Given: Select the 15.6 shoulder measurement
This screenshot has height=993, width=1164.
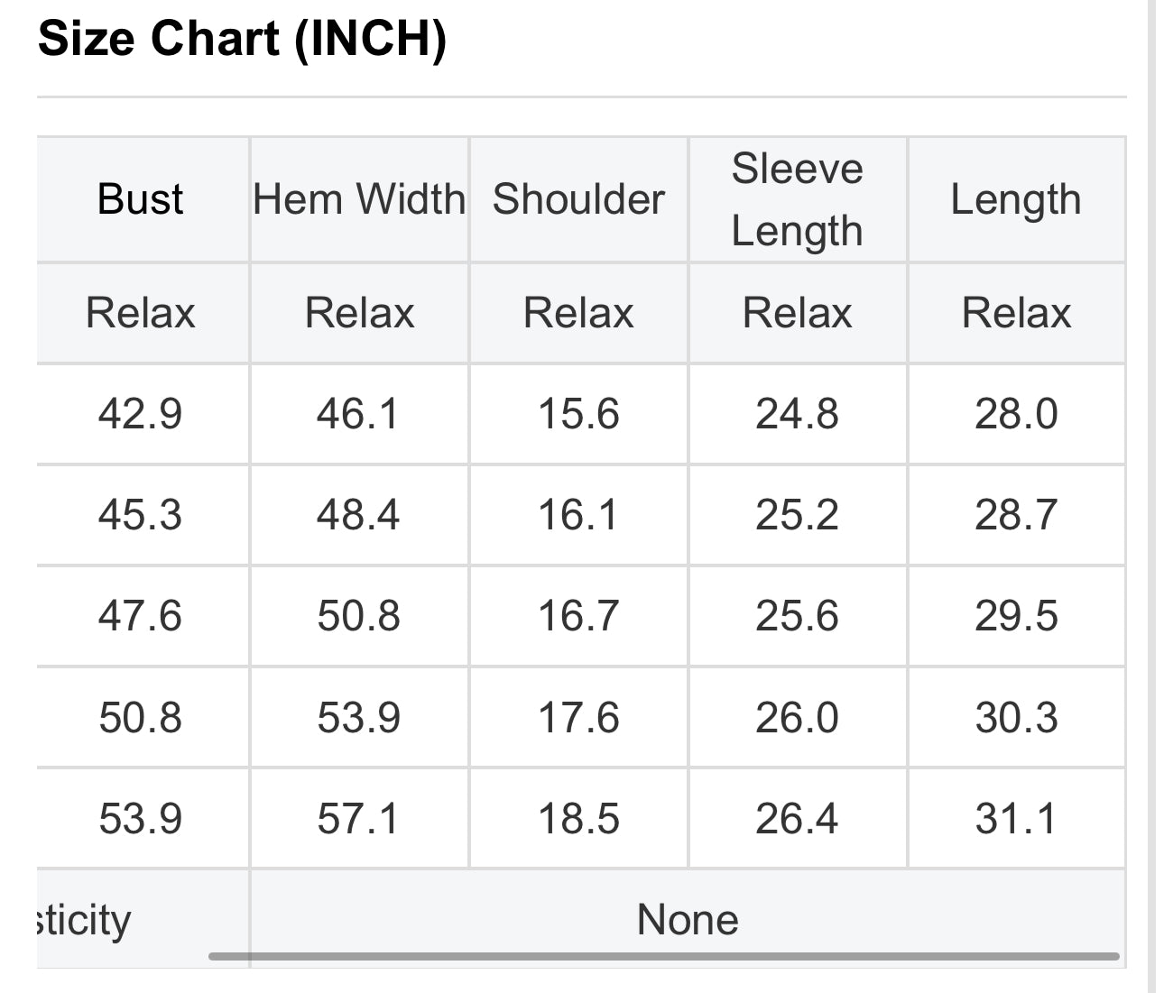Looking at the screenshot, I should [578, 415].
